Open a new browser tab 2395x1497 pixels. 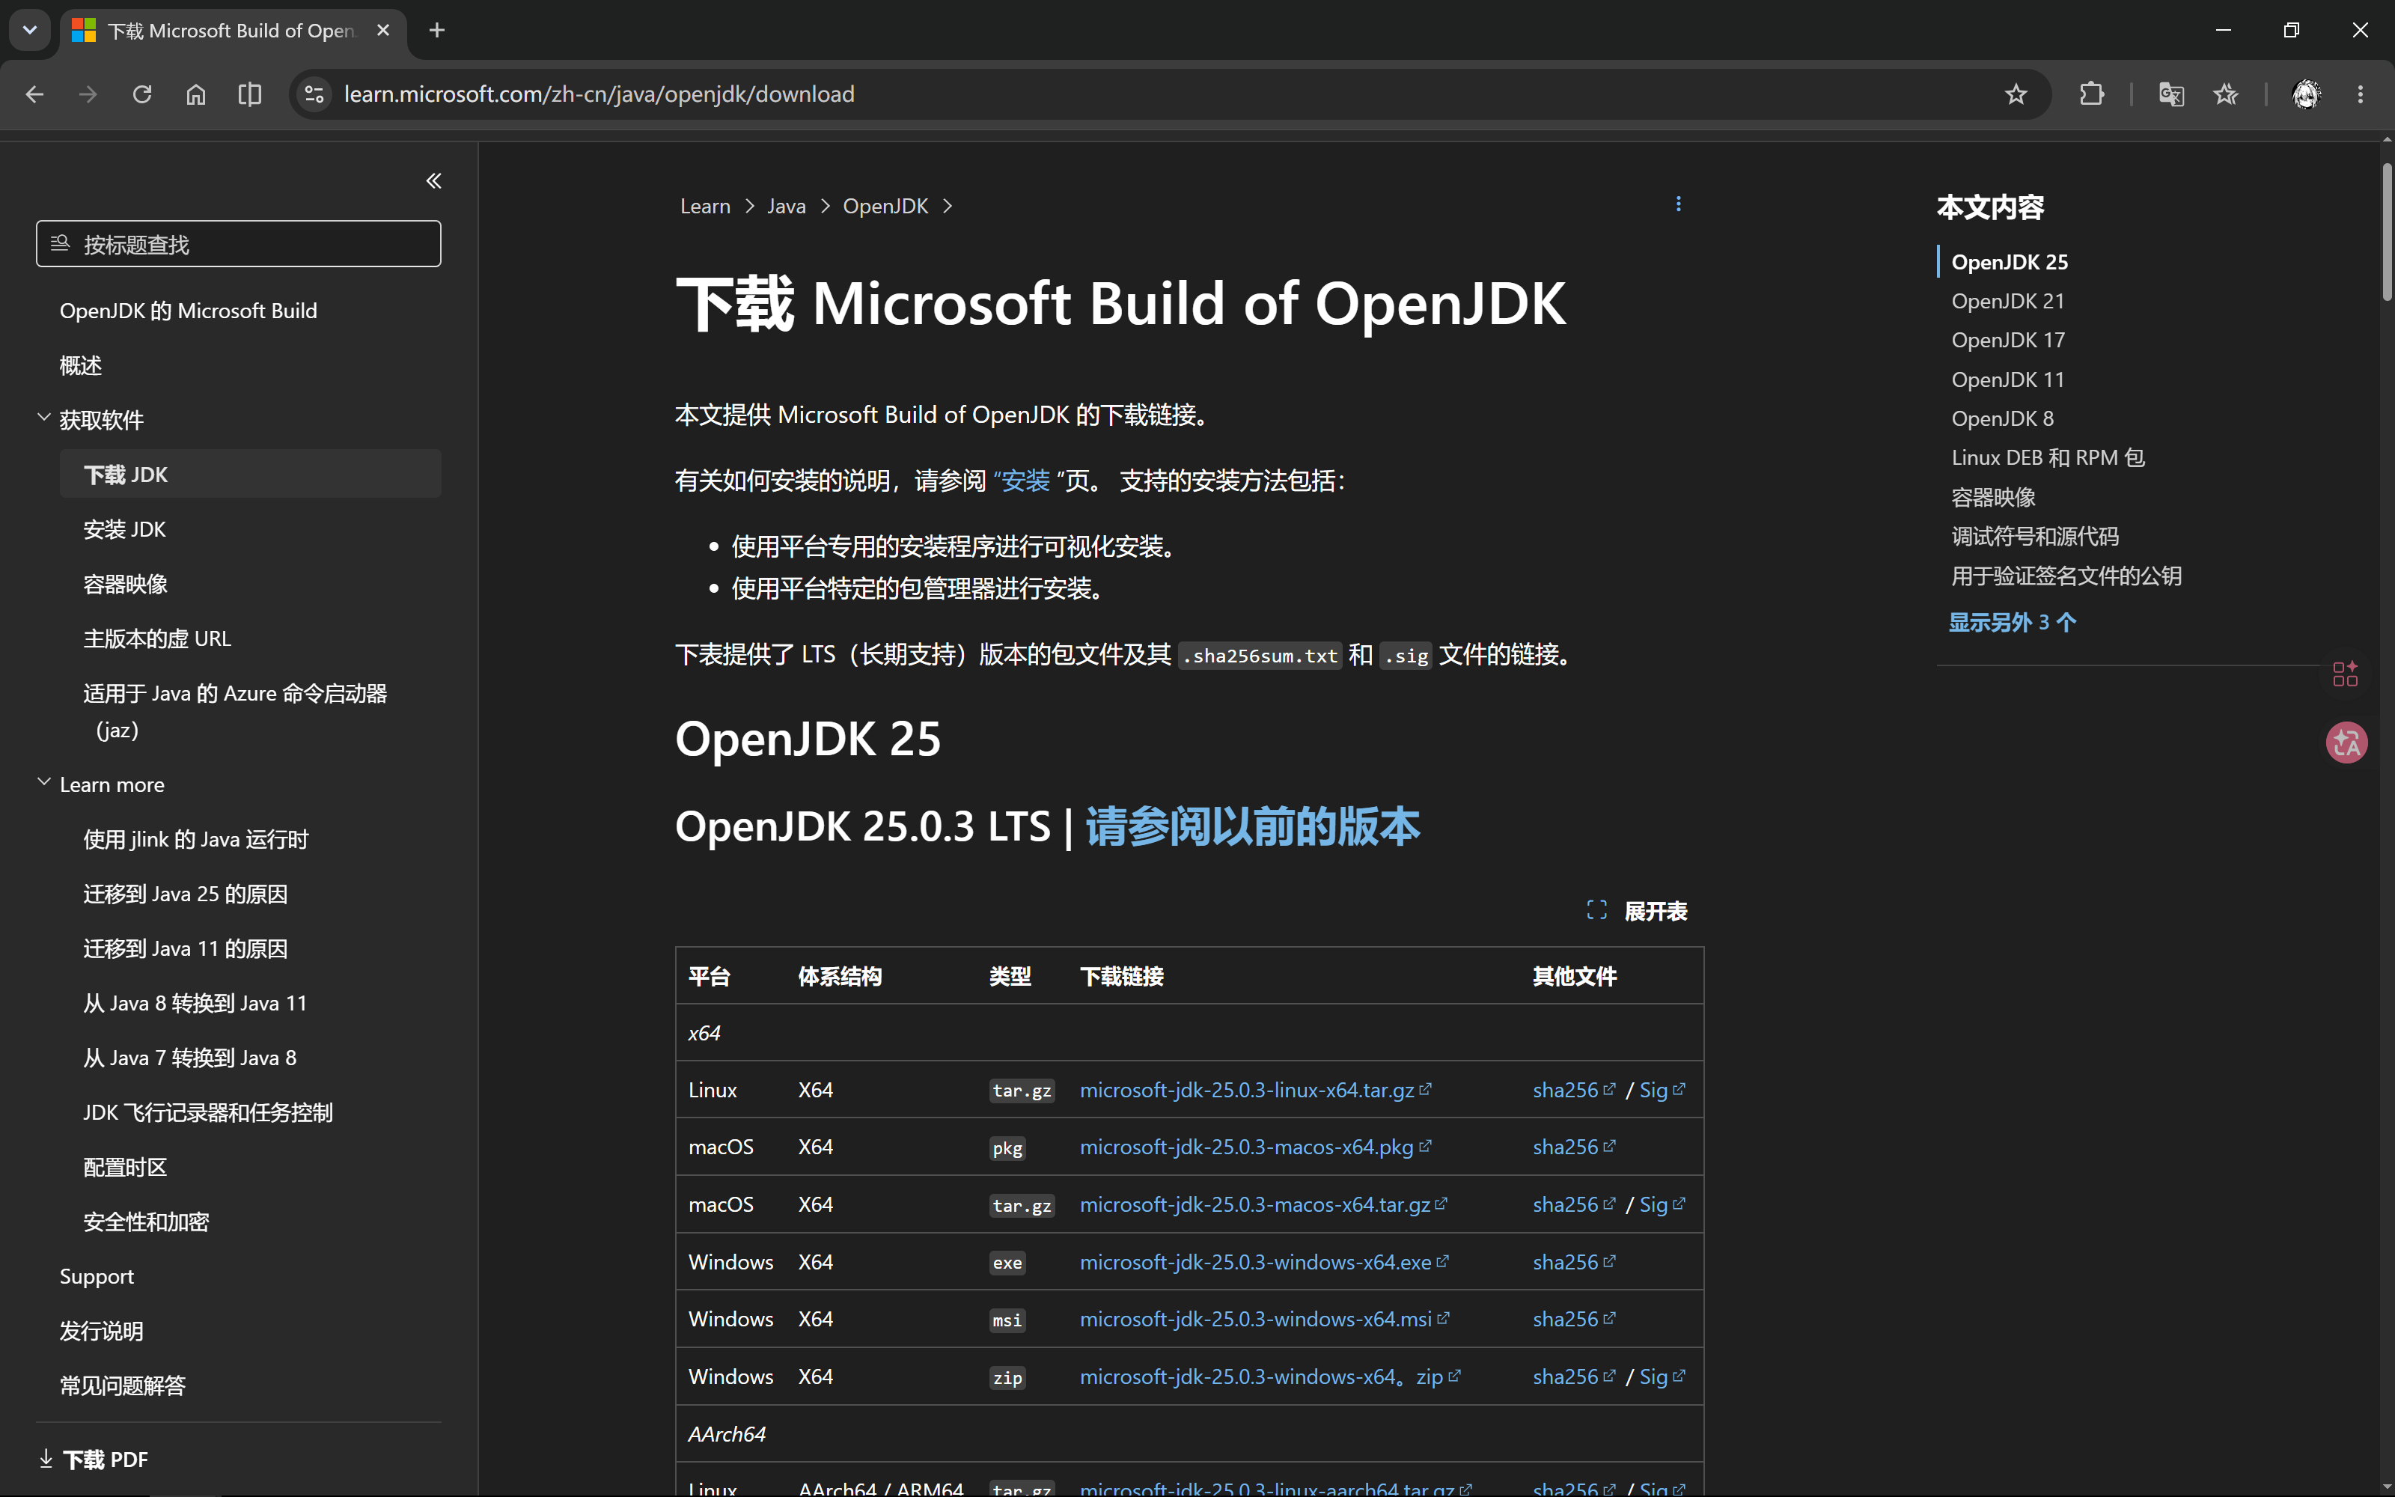pos(436,31)
